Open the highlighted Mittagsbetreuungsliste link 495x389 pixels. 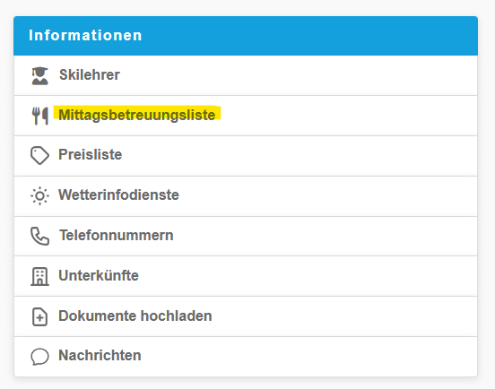(137, 115)
